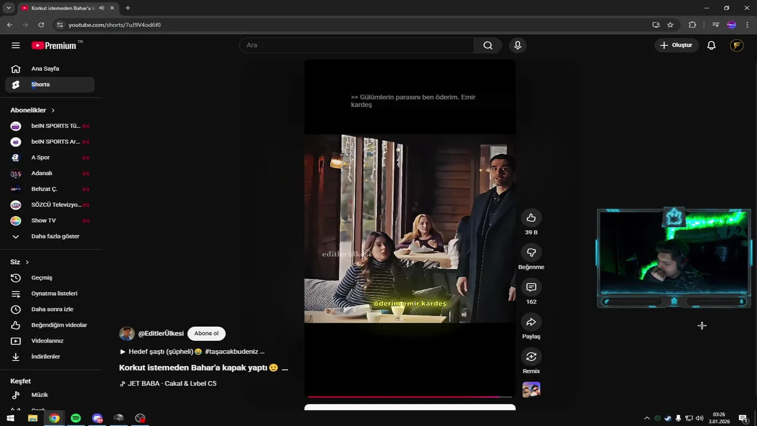Open the comments showing 162
Viewport: 757px width, 426px height.
coord(531,287)
